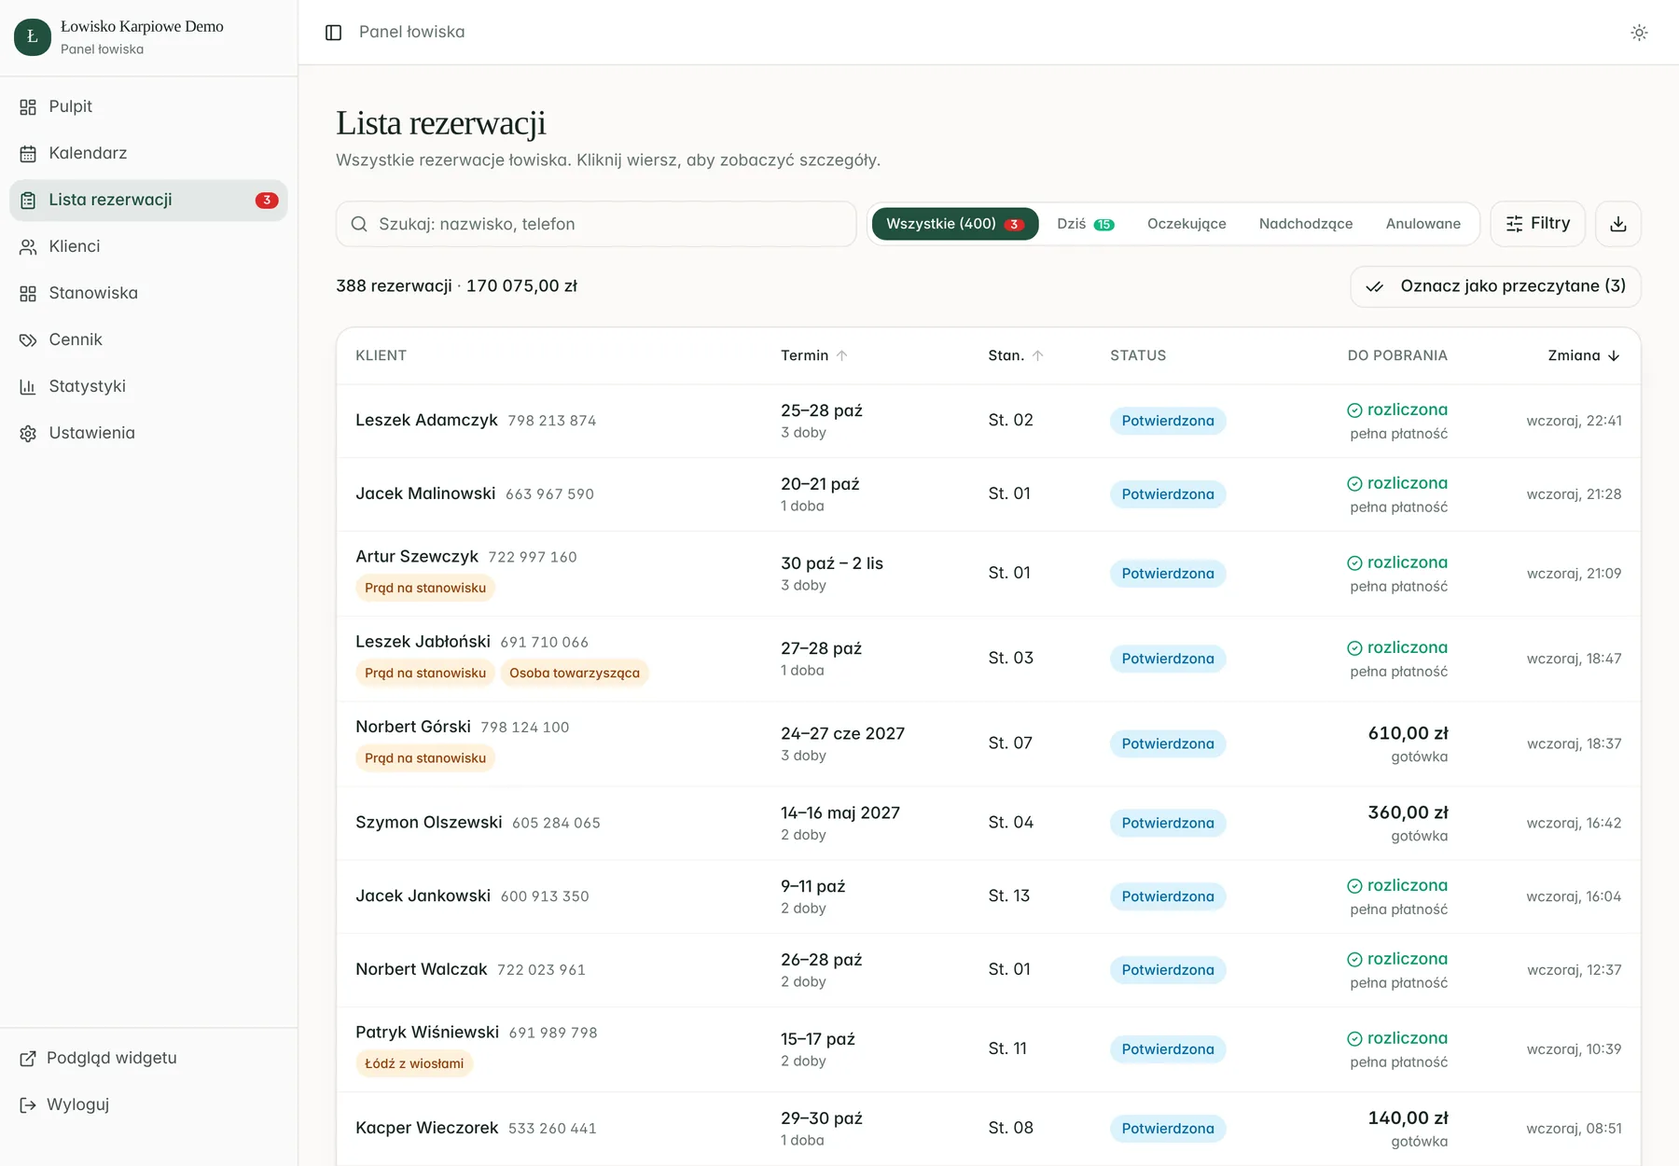Screen dimensions: 1679x1166
Task: Select Lista rezerwacji sidebar item
Action: [x=148, y=200]
